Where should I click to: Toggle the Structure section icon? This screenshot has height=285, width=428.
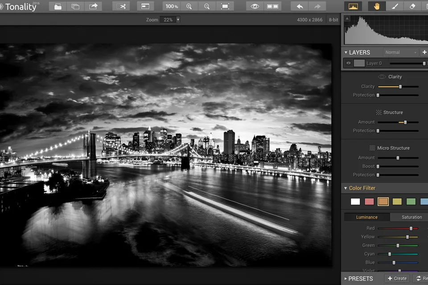[379, 112]
